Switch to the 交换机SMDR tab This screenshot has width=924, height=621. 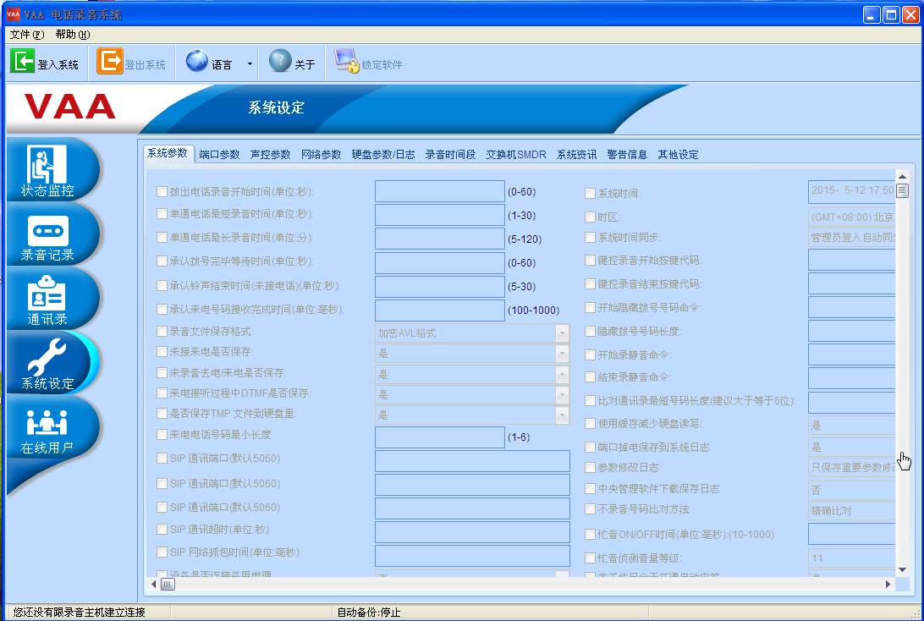tap(515, 154)
